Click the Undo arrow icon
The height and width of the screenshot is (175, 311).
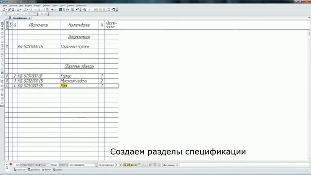click(x=52, y=10)
